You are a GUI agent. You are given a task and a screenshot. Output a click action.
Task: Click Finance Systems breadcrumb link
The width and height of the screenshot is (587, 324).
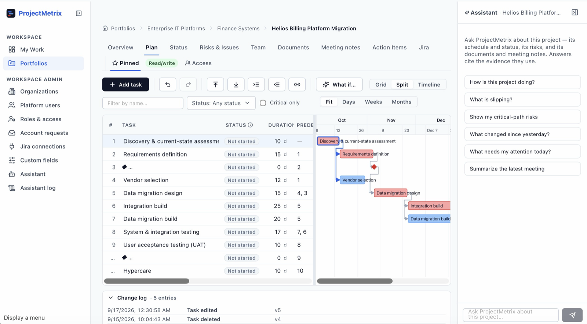(238, 29)
